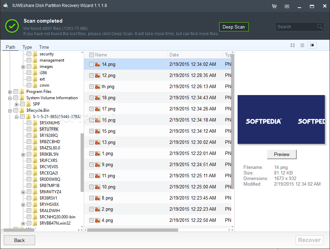Check the System Volume Information checkbox

coord(16,98)
